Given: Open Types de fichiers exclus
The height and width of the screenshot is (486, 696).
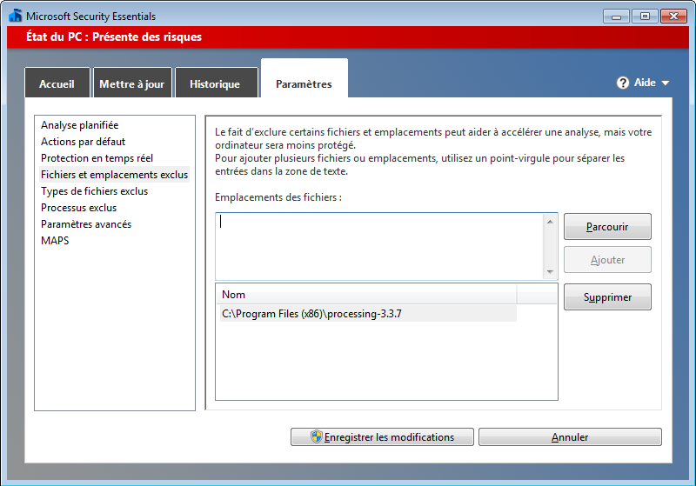Looking at the screenshot, I should coord(94,191).
